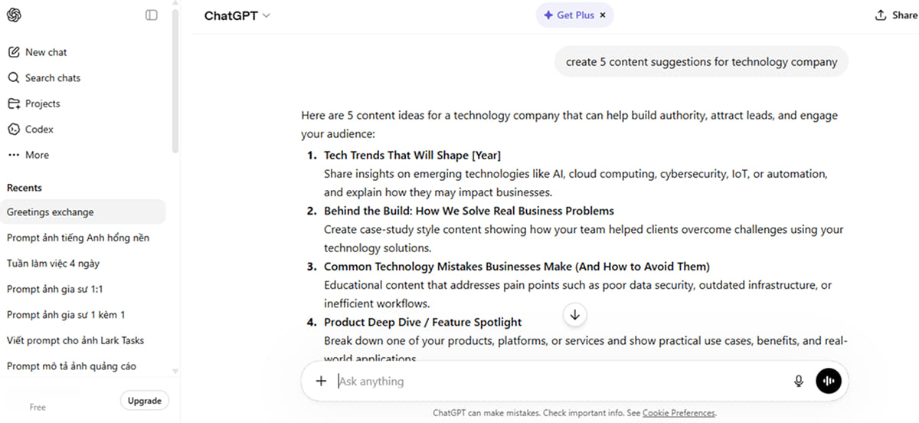Click heading 'Behind the Build' item
This screenshot has height=423, width=919.
click(x=469, y=211)
